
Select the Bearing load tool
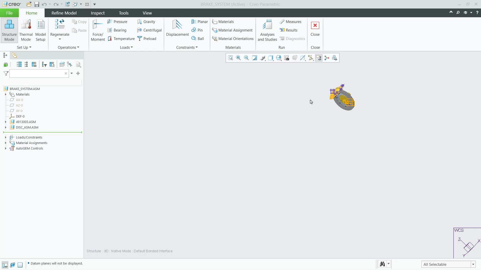click(117, 30)
